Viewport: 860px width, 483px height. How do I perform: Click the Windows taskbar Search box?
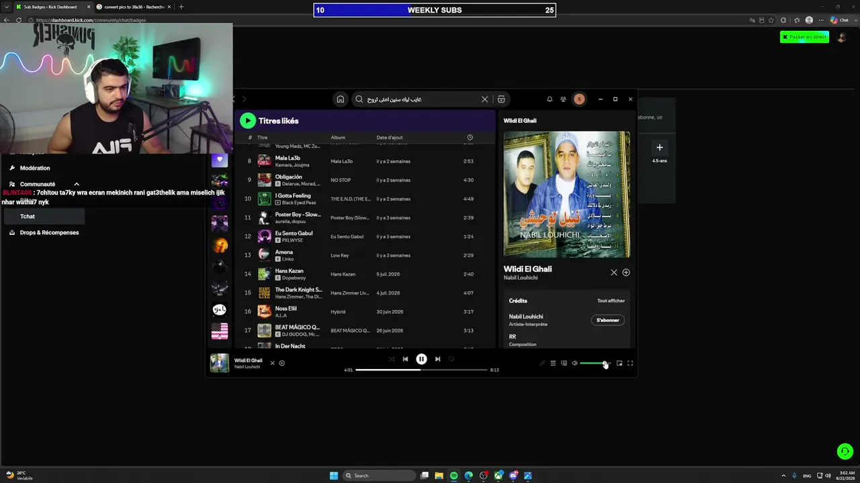pos(379,476)
